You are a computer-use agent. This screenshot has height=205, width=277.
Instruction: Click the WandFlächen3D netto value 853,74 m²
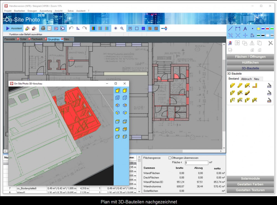[x=219, y=182]
